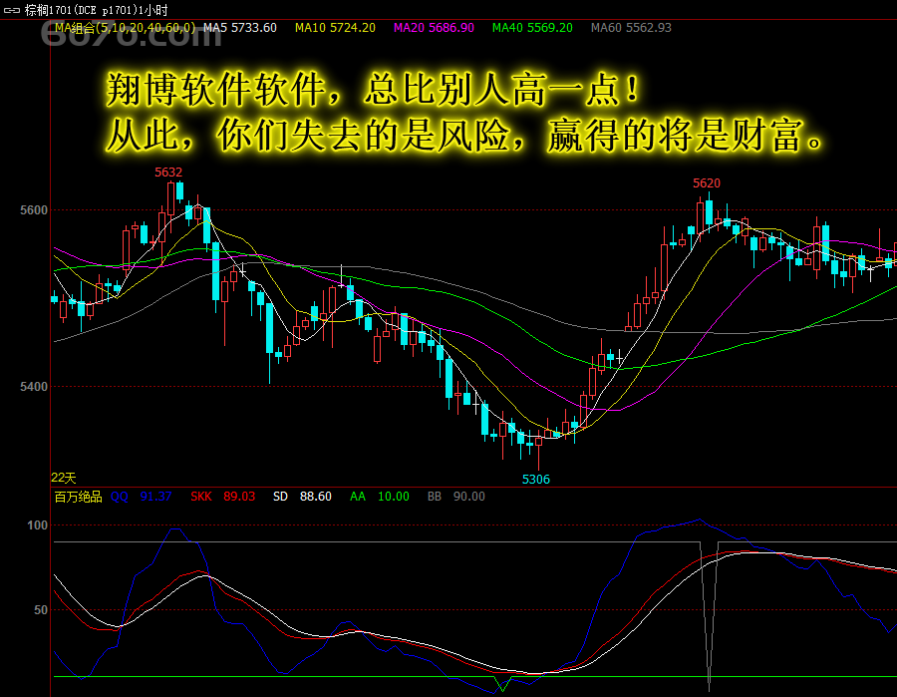
Task: Click the MA40 5569.20 value
Action: coord(532,28)
